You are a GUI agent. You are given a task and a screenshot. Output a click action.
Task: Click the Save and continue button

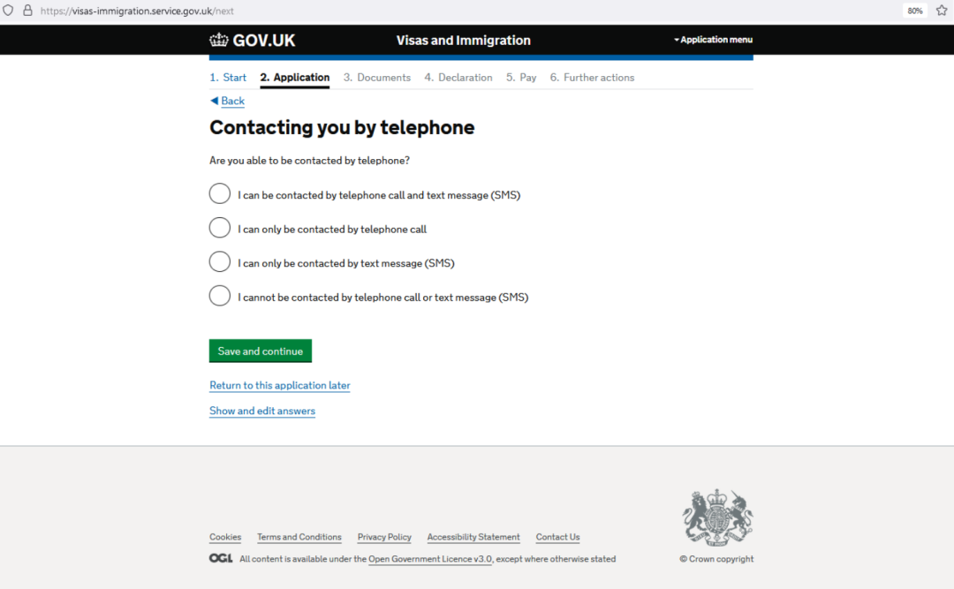[x=261, y=351]
